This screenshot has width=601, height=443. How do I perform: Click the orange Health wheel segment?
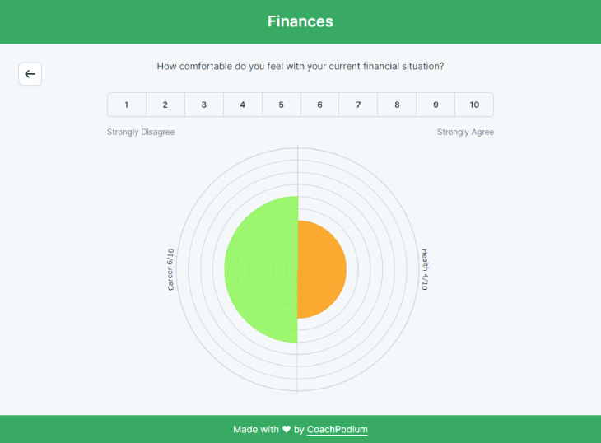click(x=322, y=269)
